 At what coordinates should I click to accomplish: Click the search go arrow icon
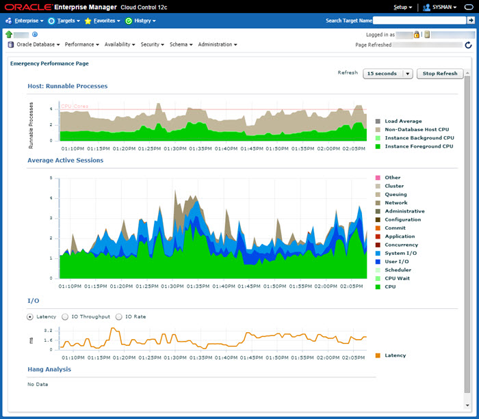[x=471, y=21]
